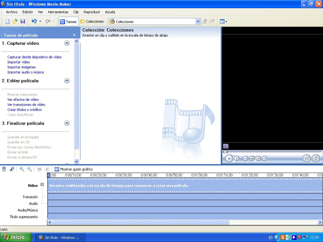Click the ES language indicator in tray
The image size is (323, 242).
(271, 238)
